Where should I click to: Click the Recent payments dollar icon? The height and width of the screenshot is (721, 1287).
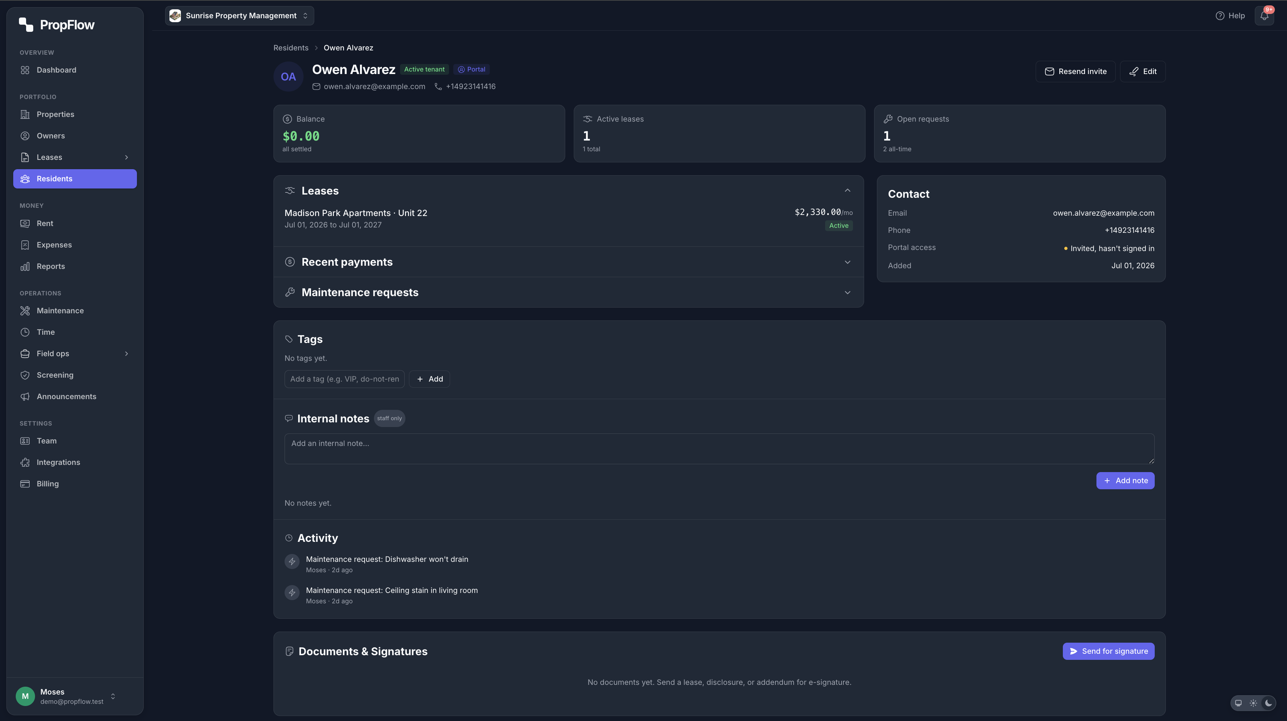tap(290, 262)
